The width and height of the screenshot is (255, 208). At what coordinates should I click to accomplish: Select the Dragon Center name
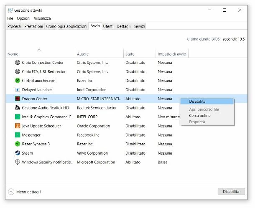click(x=34, y=99)
